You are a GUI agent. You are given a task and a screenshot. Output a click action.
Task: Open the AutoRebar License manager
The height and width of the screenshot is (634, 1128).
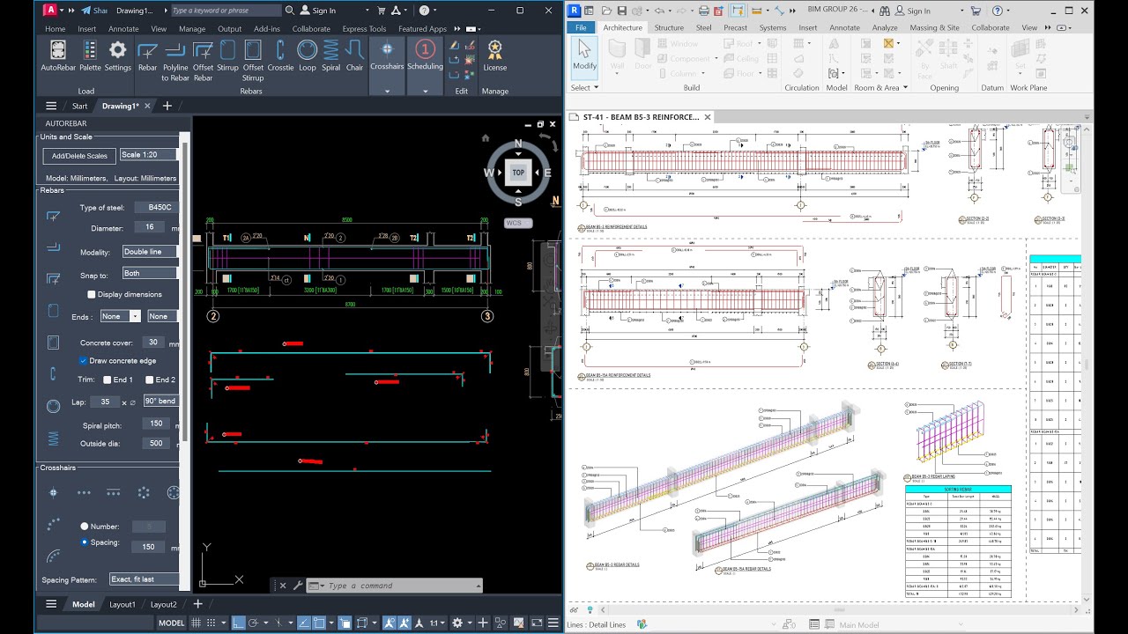point(494,55)
